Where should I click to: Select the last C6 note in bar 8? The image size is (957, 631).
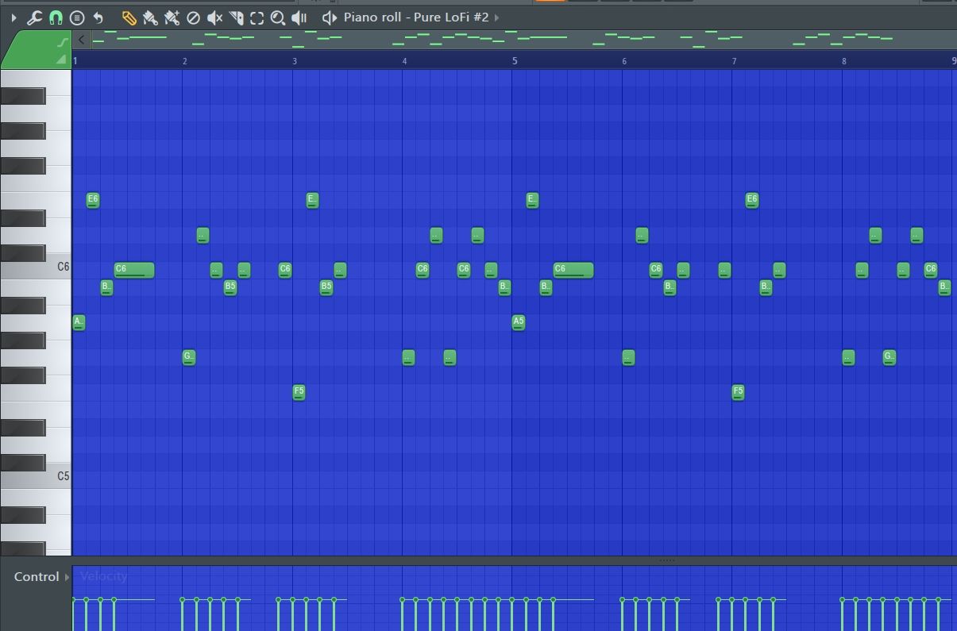tap(931, 270)
